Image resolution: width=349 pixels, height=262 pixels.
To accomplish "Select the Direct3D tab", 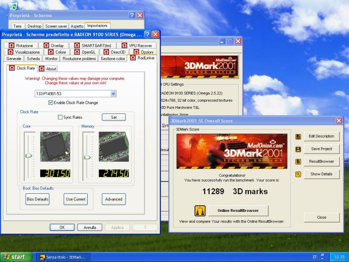I will [114, 52].
